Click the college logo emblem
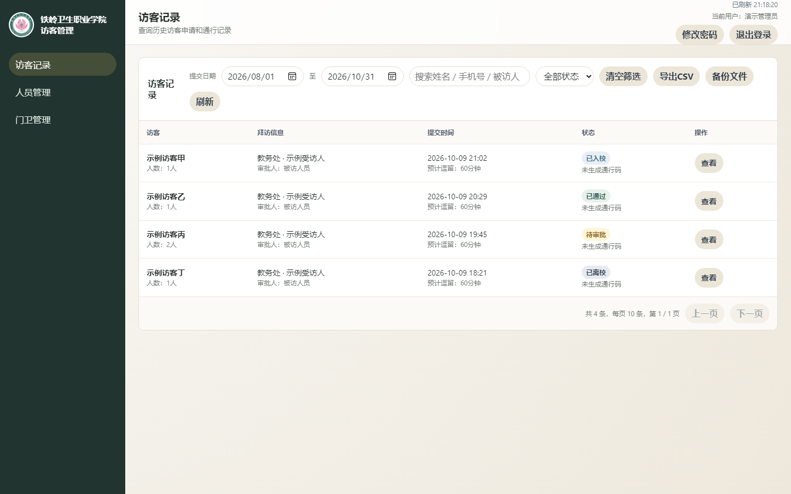The height and width of the screenshot is (494, 791). point(21,25)
